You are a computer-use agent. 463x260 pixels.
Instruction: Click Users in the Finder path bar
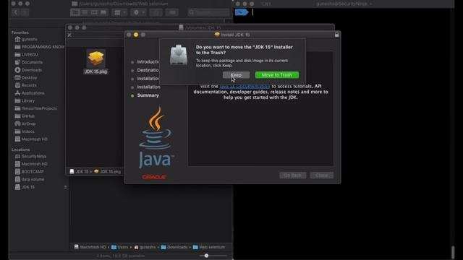pyautogui.click(x=120, y=247)
